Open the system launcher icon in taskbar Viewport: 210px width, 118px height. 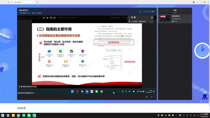pyautogui.click(x=3, y=115)
